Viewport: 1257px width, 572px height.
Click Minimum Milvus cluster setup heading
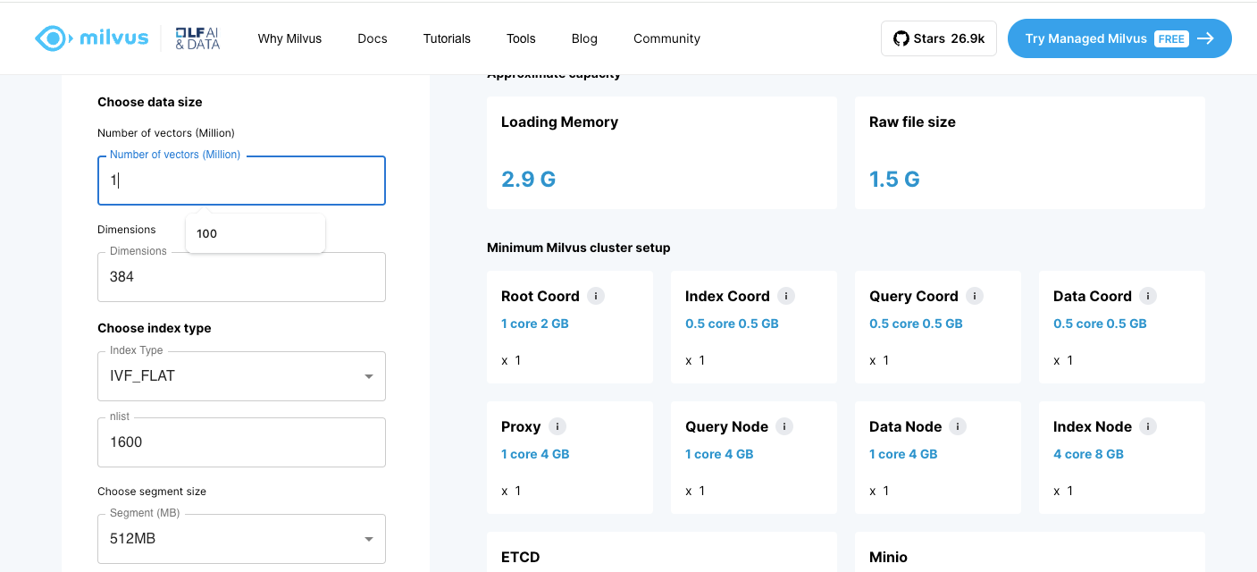(578, 248)
